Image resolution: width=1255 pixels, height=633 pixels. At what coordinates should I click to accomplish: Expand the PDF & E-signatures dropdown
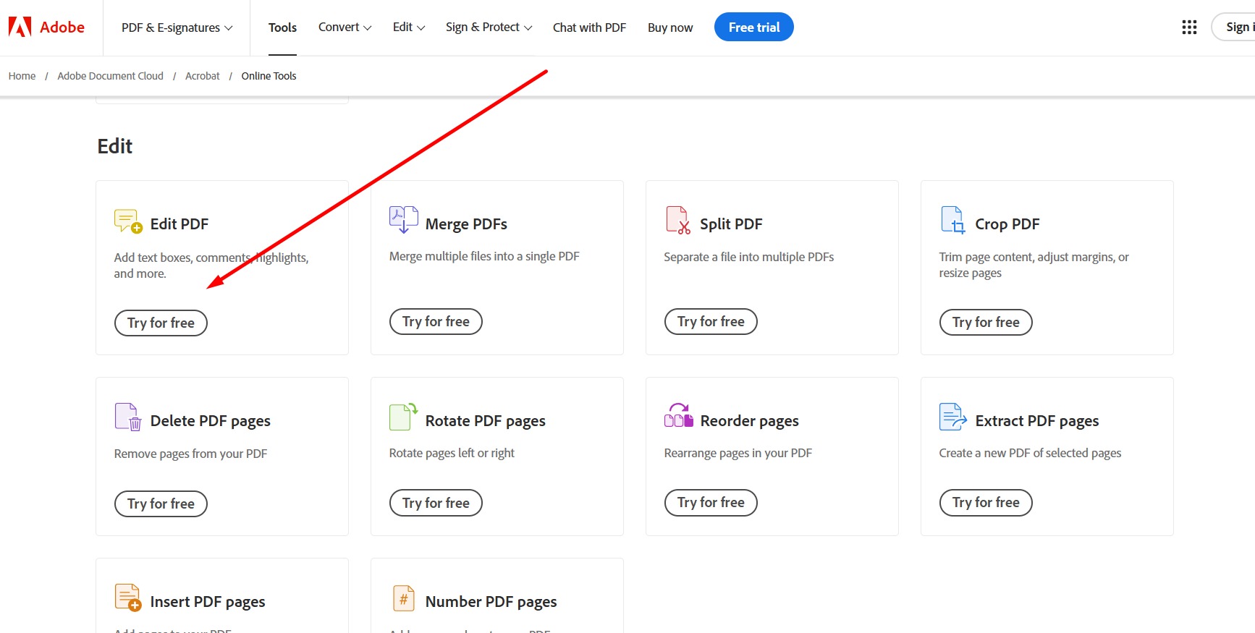177,27
